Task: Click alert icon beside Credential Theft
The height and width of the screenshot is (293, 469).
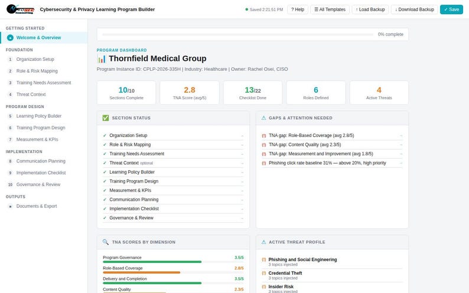Action: [x=264, y=273]
